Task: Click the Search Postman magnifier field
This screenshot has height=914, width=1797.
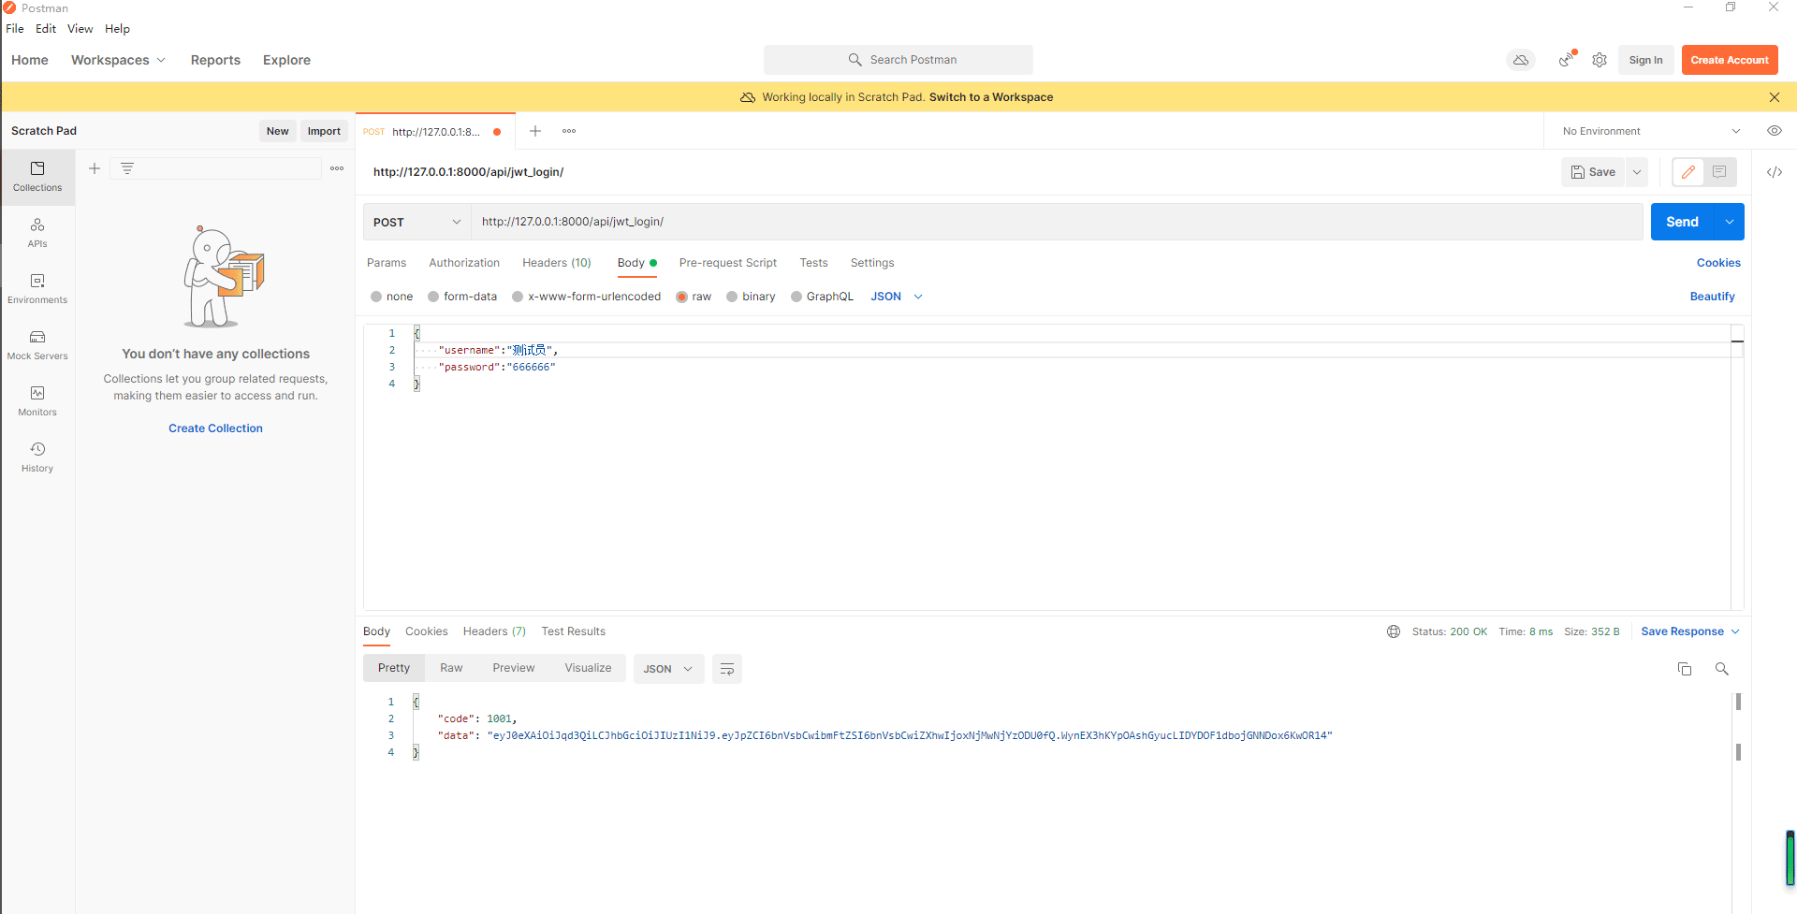Action: [x=898, y=60]
